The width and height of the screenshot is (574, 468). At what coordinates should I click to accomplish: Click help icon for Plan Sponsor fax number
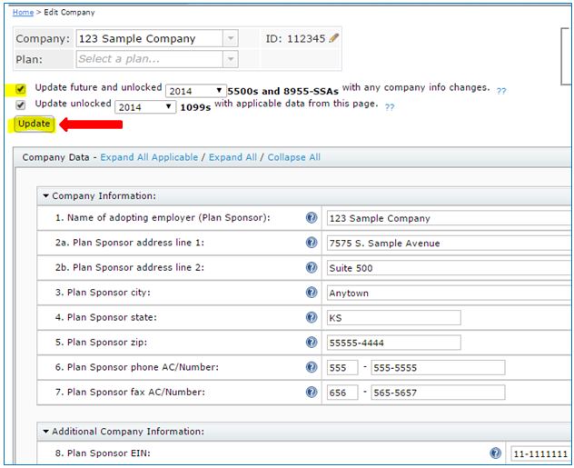[x=312, y=392]
